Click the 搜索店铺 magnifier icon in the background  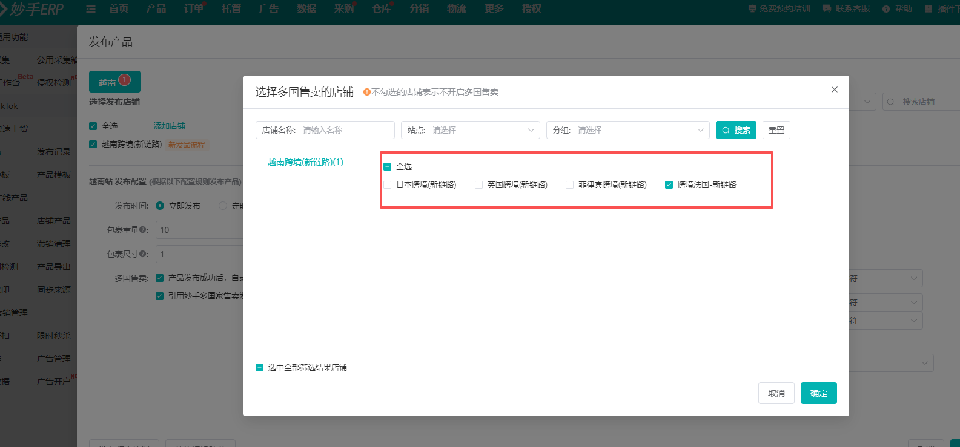(x=891, y=102)
